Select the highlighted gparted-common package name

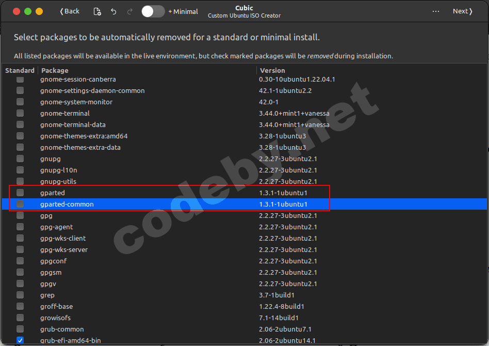pos(67,204)
